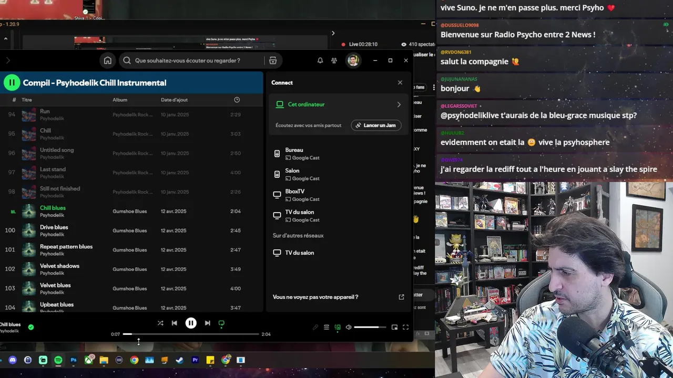Skip to next track
This screenshot has height=378, width=673.
tap(207, 323)
